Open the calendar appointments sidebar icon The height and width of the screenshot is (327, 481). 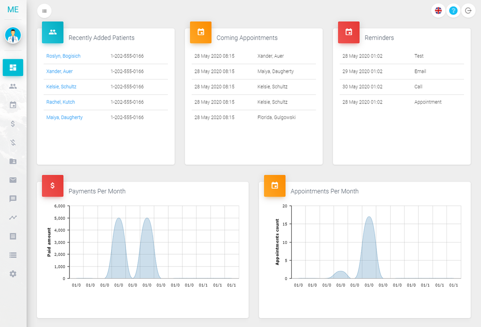(x=13, y=105)
